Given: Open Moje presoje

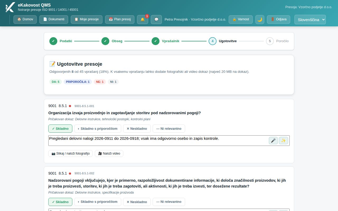Looking at the screenshot, I should tap(87, 20).
